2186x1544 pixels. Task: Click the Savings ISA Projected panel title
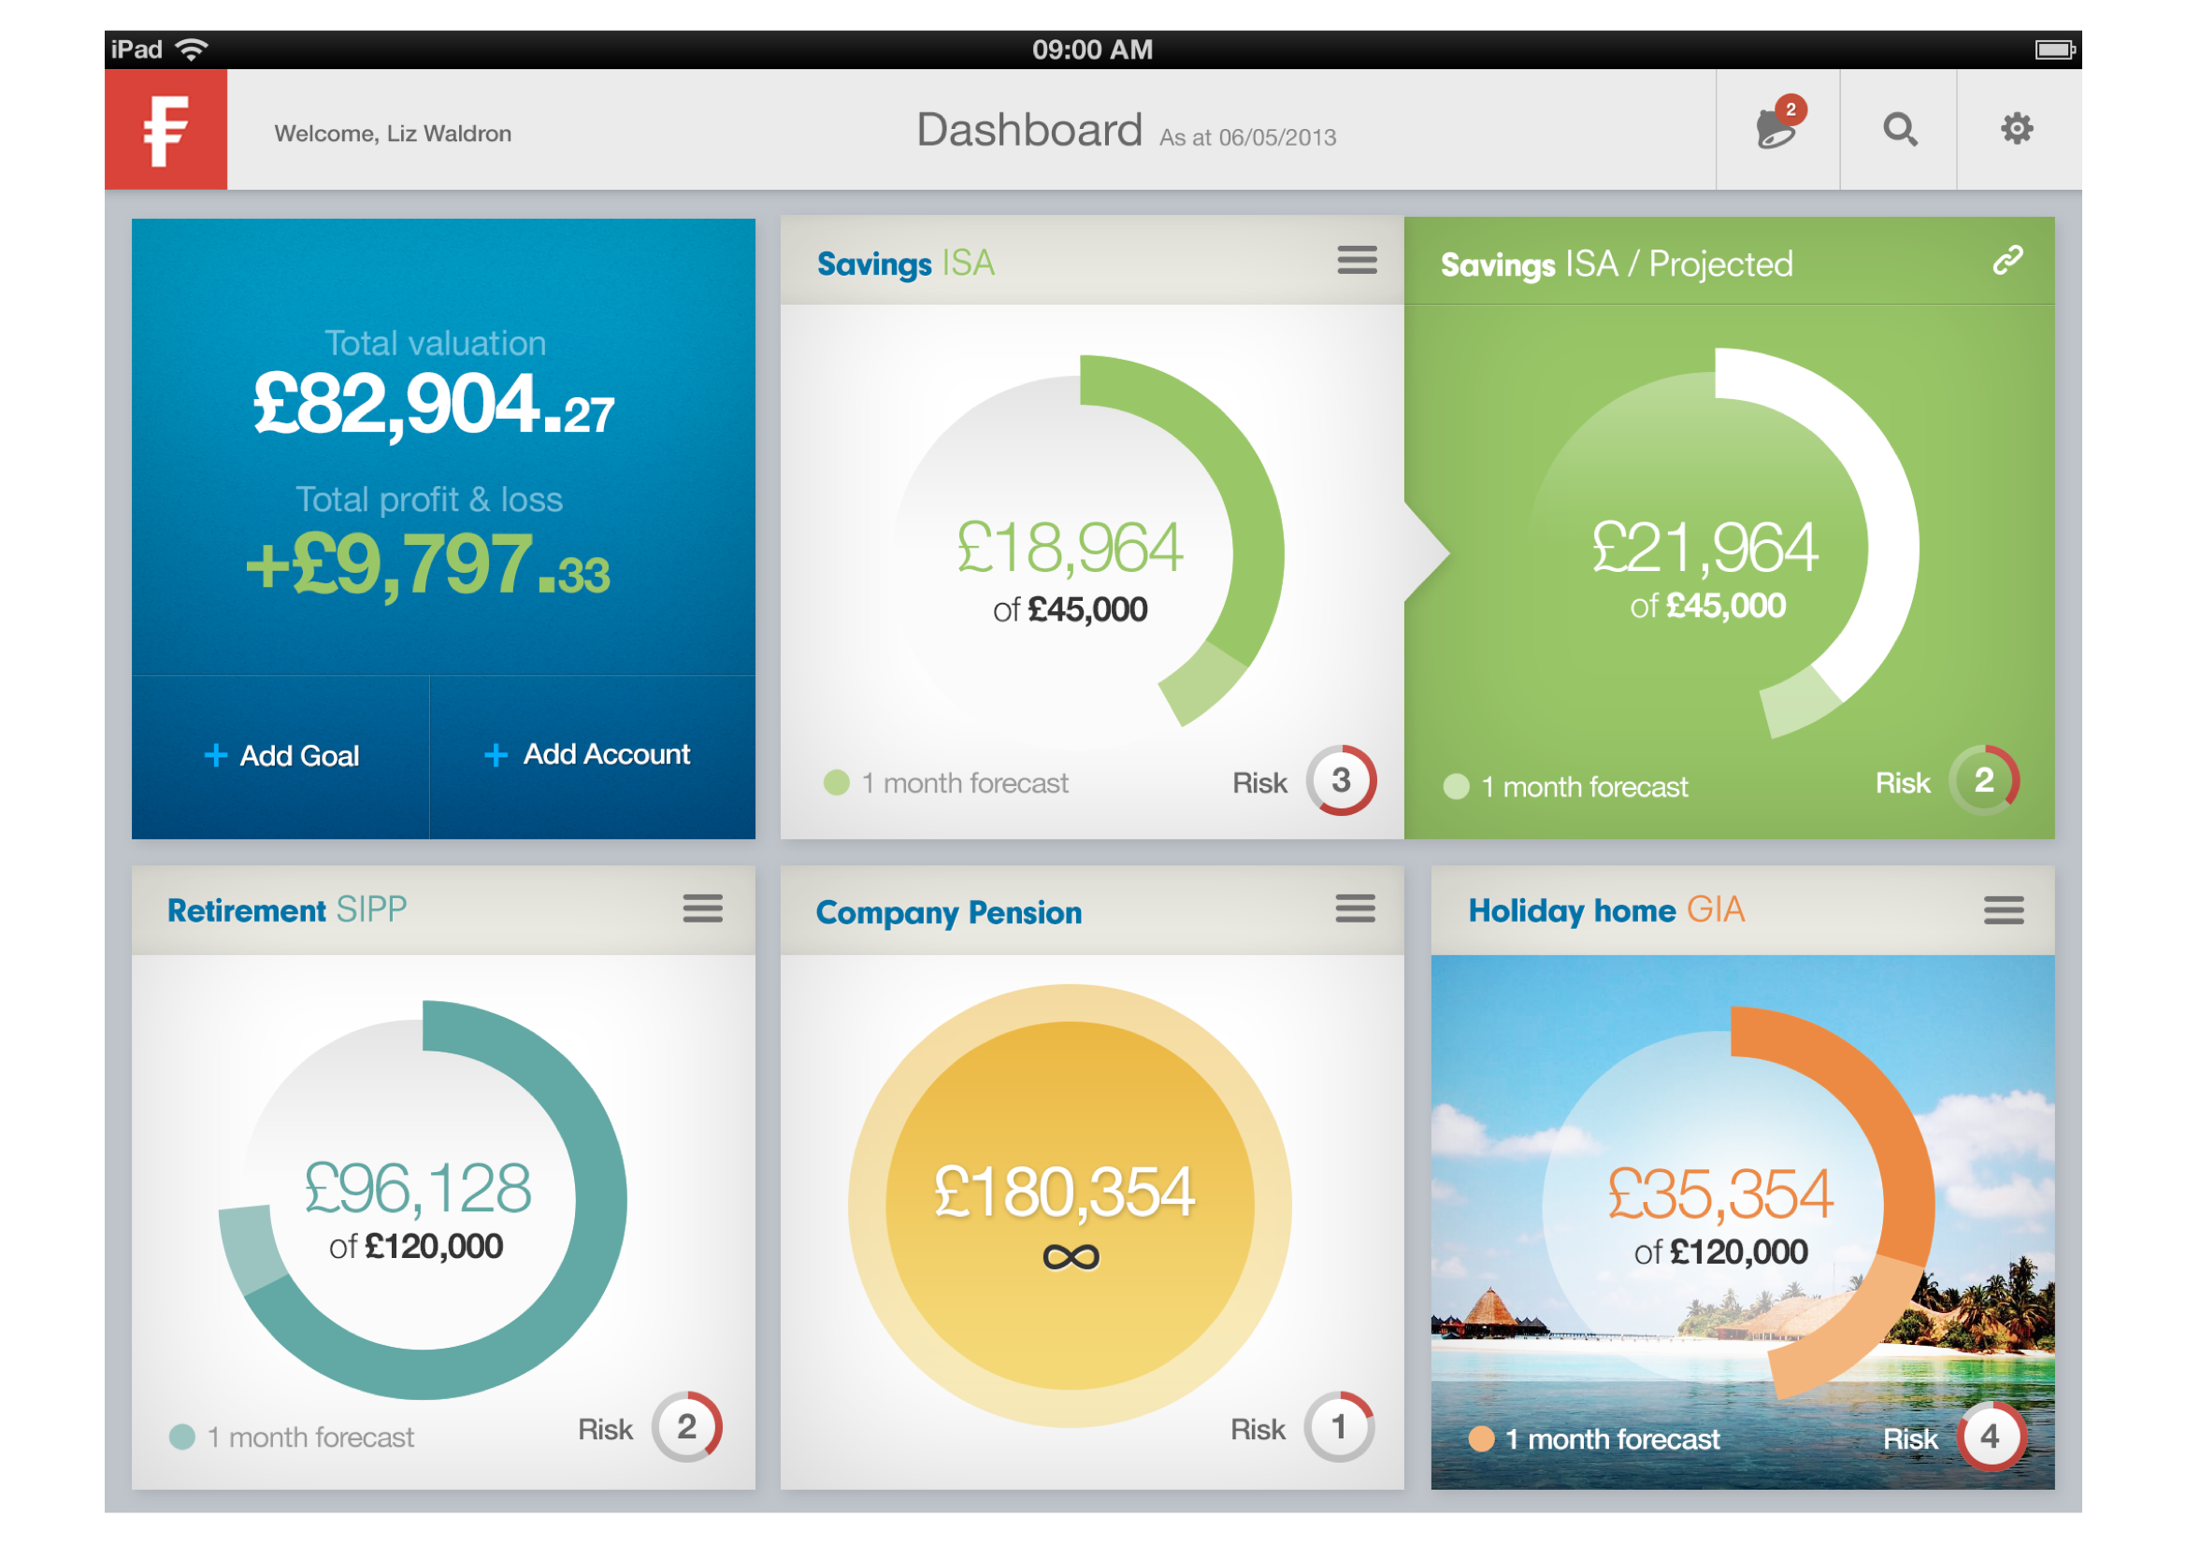[x=1616, y=264]
